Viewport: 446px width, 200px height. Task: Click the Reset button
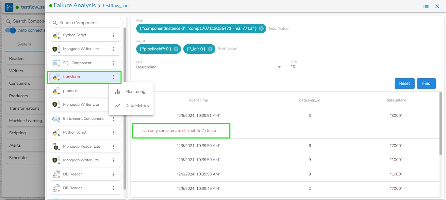coord(405,83)
